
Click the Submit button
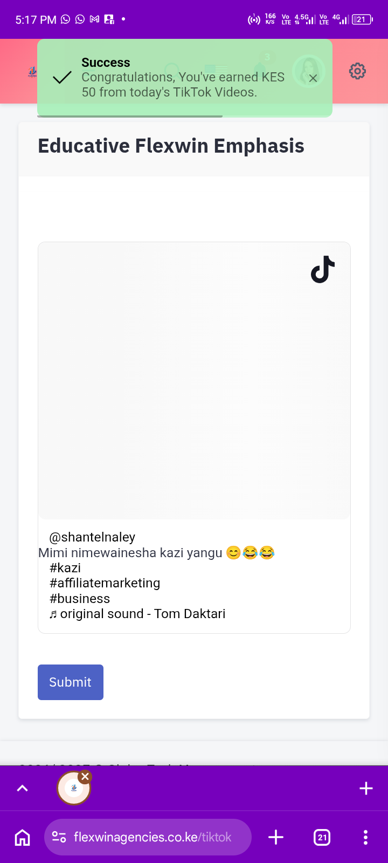pyautogui.click(x=71, y=682)
